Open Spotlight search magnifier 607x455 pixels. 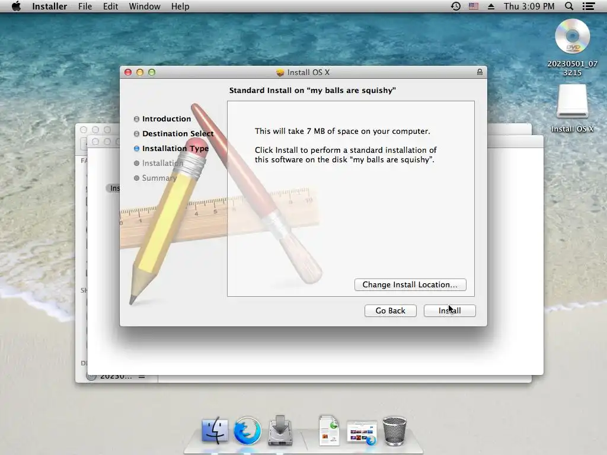[569, 7]
